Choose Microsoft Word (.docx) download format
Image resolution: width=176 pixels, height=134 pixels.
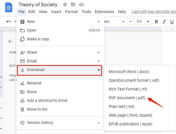pyautogui.click(x=129, y=72)
